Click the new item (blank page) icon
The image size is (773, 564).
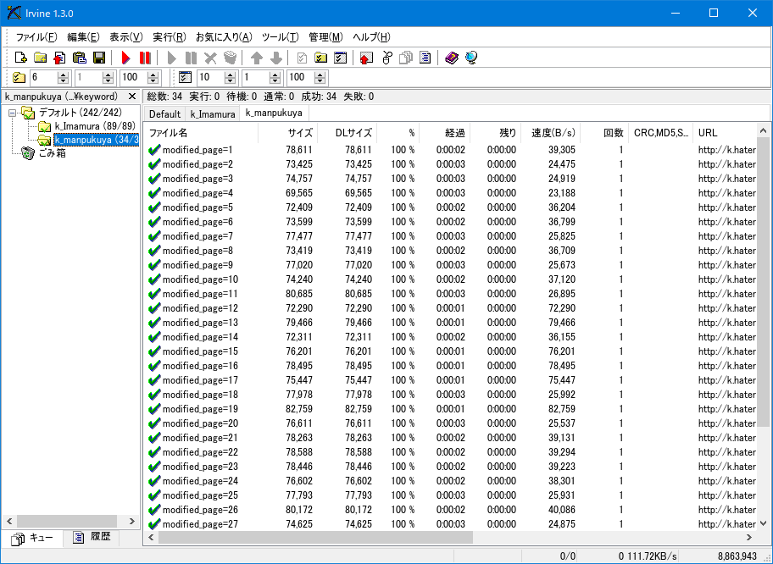pos(20,58)
